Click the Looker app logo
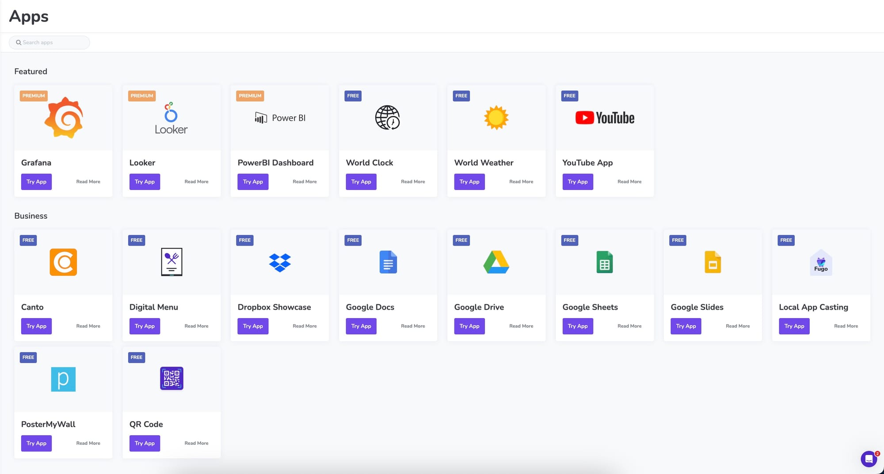 [x=171, y=118]
